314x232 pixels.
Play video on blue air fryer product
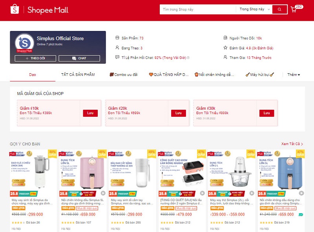[301, 193]
